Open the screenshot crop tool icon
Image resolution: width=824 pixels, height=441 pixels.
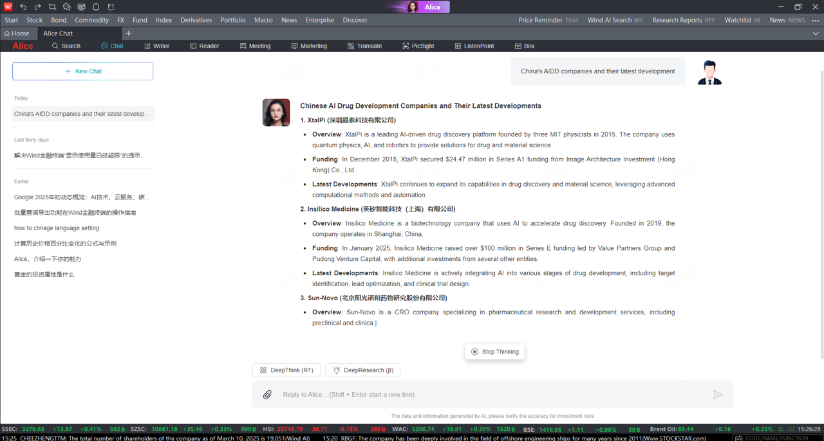[x=52, y=6]
